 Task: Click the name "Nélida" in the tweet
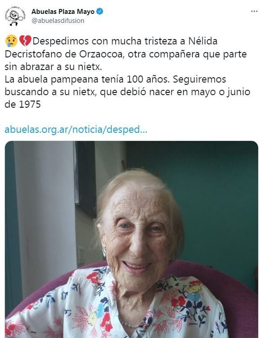[203, 41]
